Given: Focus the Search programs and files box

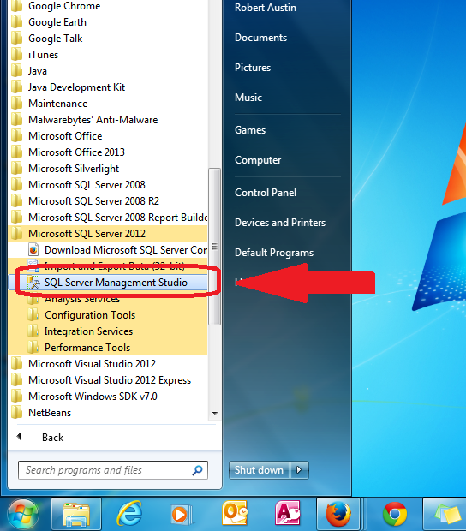Looking at the screenshot, I should (113, 470).
